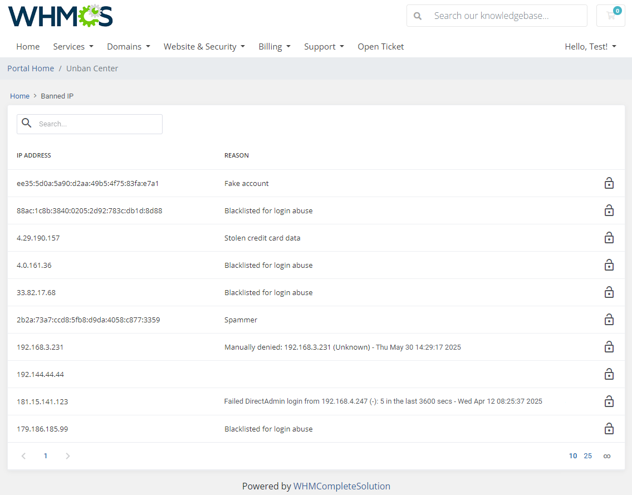Click Open Ticket in the navigation
Screen dimensions: 632x495
click(x=380, y=46)
